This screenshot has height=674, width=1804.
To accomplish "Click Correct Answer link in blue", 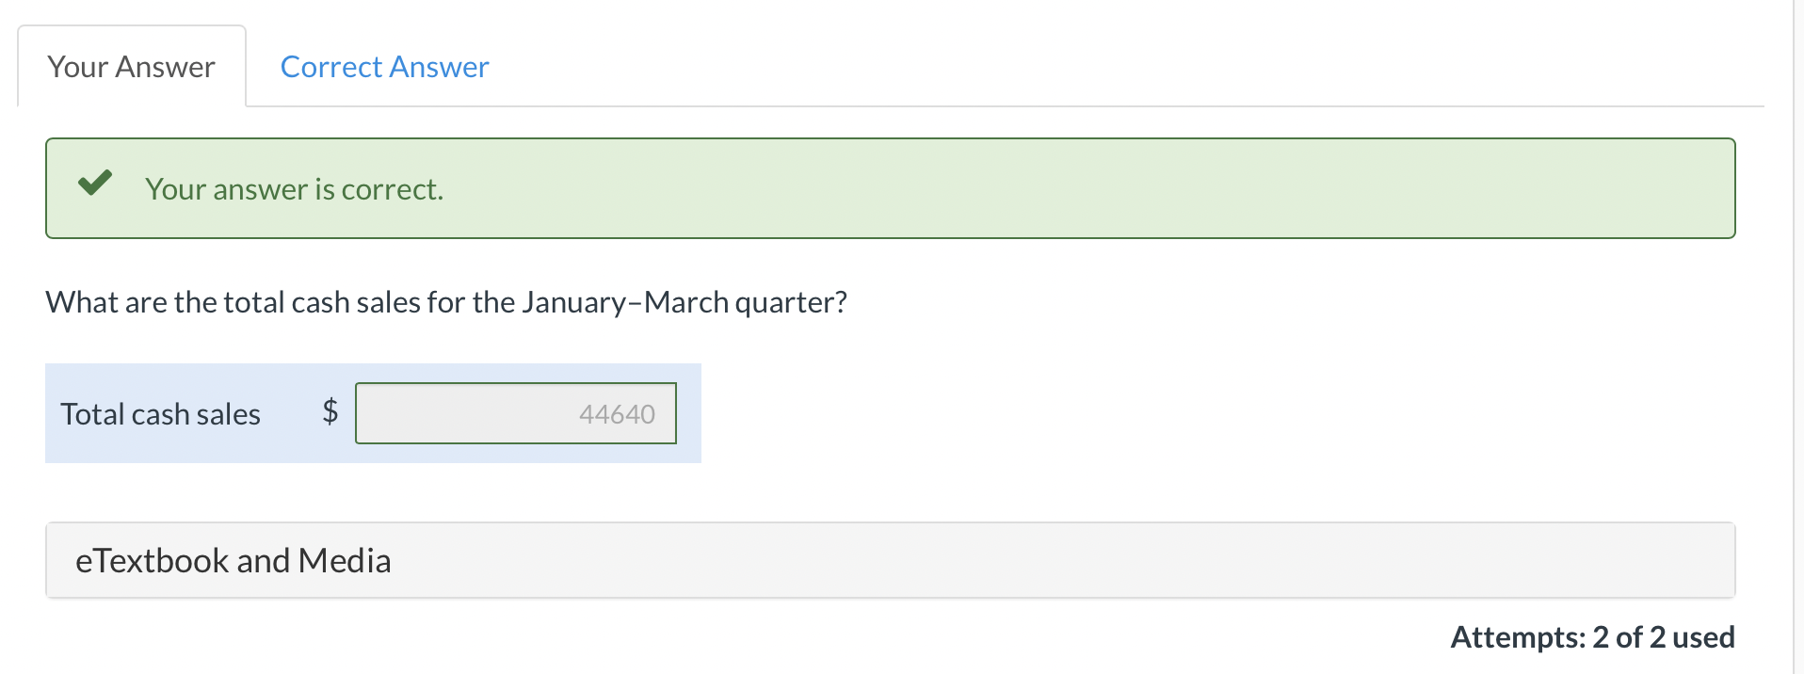I will (383, 66).
